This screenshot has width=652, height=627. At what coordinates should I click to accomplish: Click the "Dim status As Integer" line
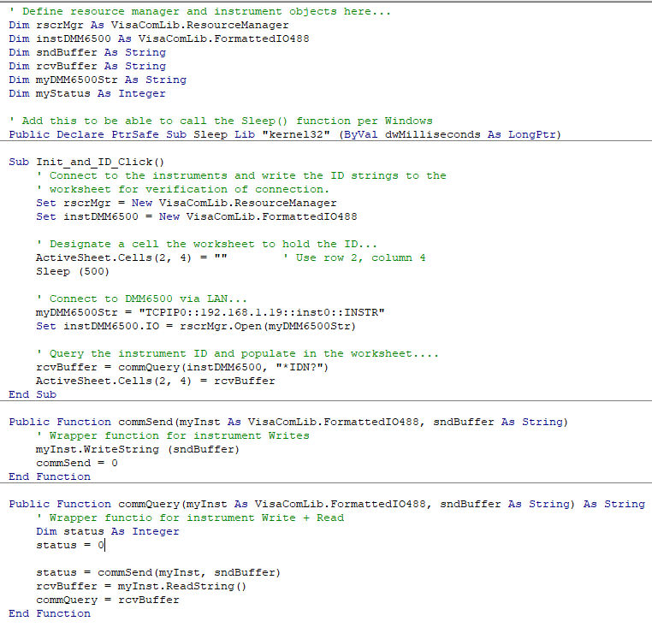pos(107,531)
